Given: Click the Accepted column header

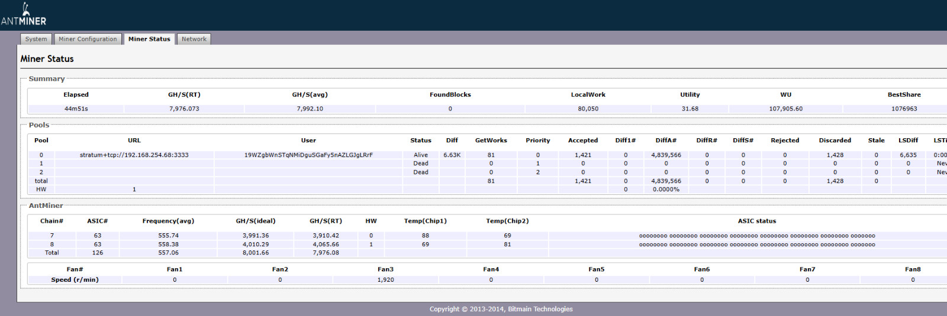Looking at the screenshot, I should click(583, 141).
